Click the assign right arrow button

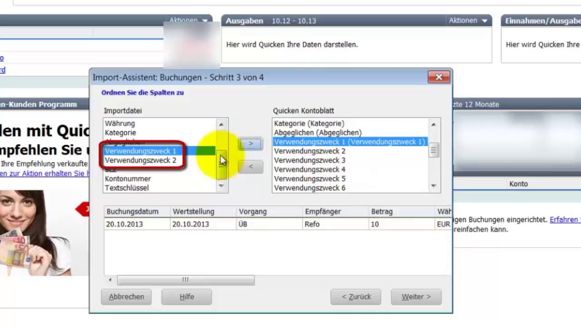(251, 144)
